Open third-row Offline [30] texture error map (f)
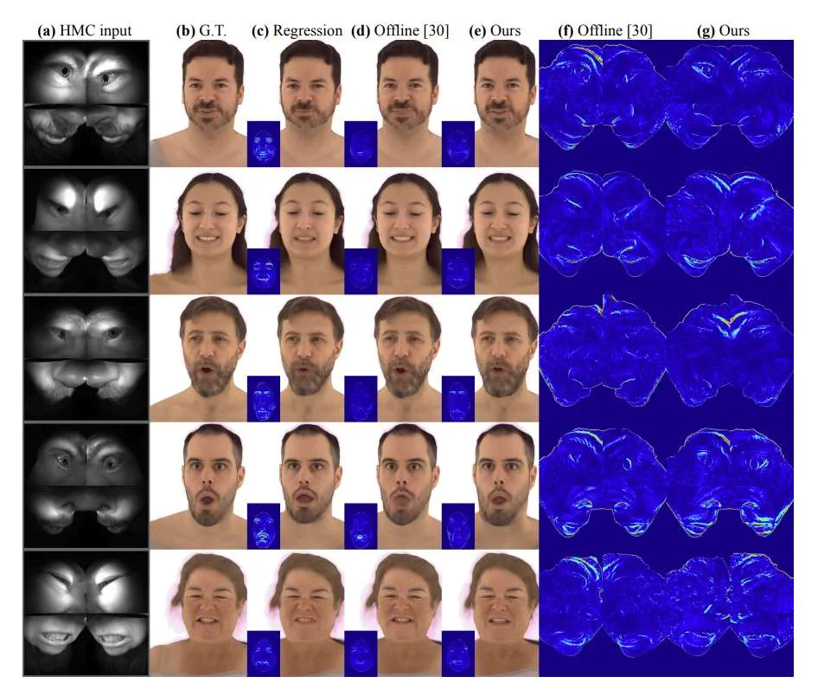 pyautogui.click(x=603, y=358)
